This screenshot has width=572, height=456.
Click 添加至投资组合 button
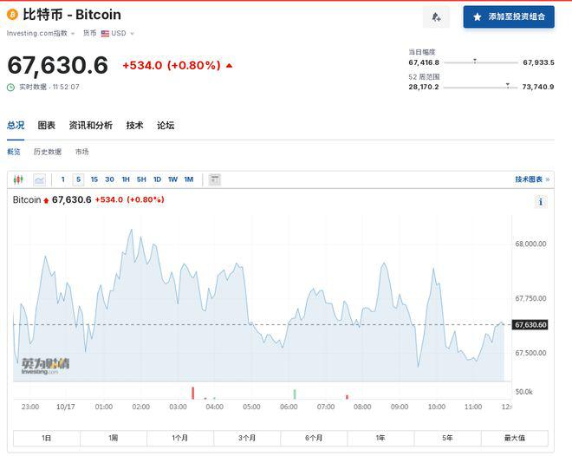coord(509,16)
